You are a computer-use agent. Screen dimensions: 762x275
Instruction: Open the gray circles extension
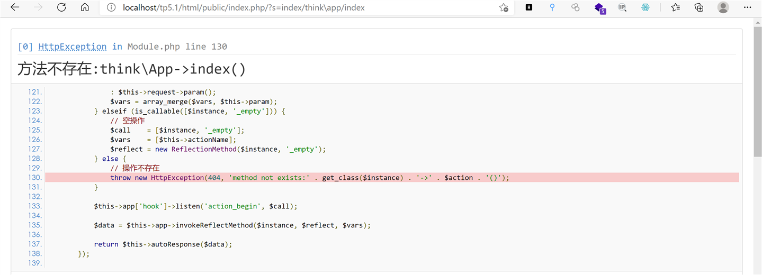[575, 7]
